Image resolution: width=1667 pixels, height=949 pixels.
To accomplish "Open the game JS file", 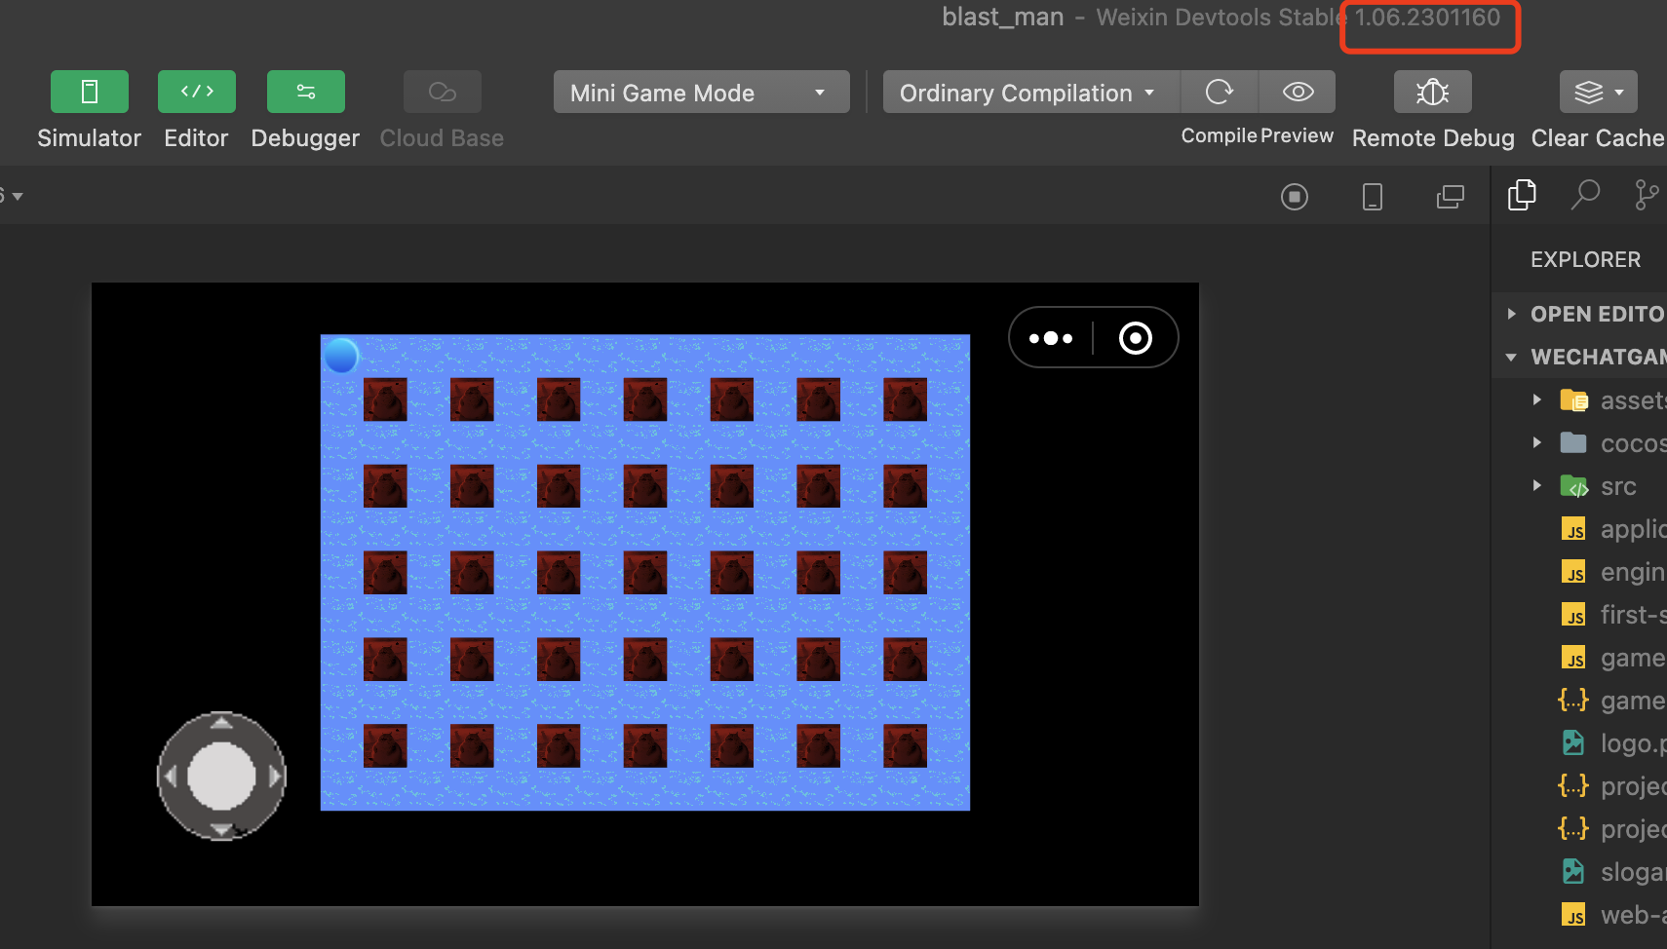I will 1613,657.
